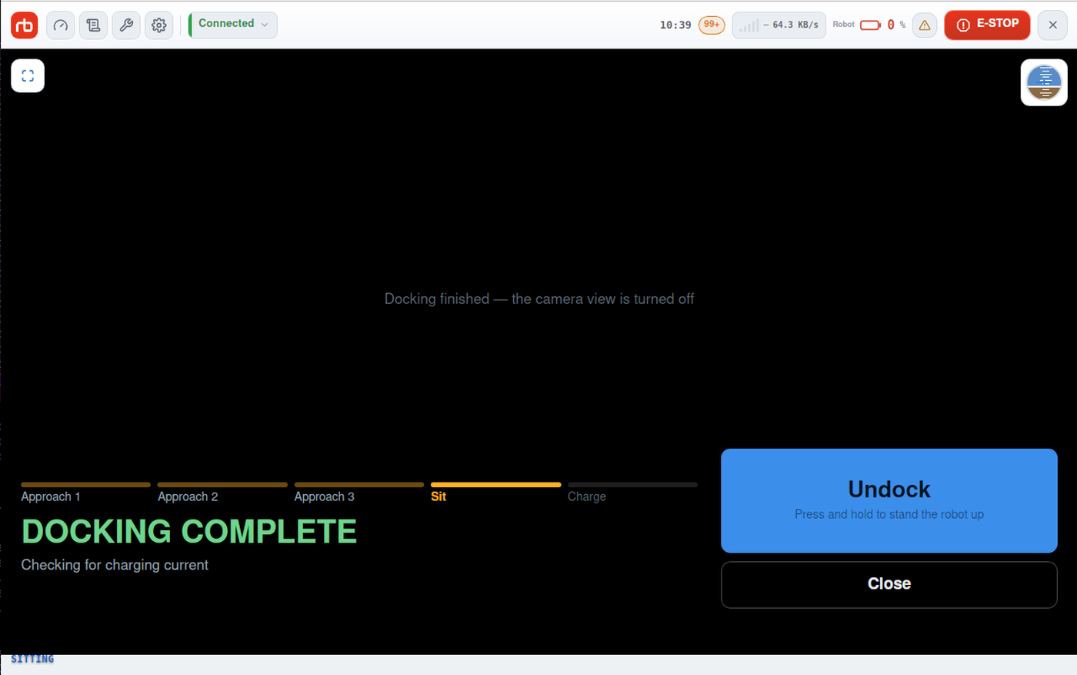The height and width of the screenshot is (675, 1077).
Task: Click the Close button below Undock
Action: tap(889, 584)
